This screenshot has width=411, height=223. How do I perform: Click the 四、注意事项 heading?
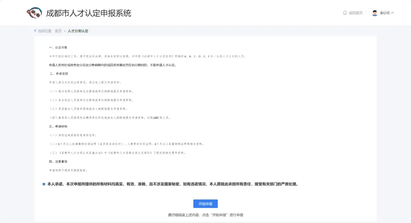(x=58, y=161)
